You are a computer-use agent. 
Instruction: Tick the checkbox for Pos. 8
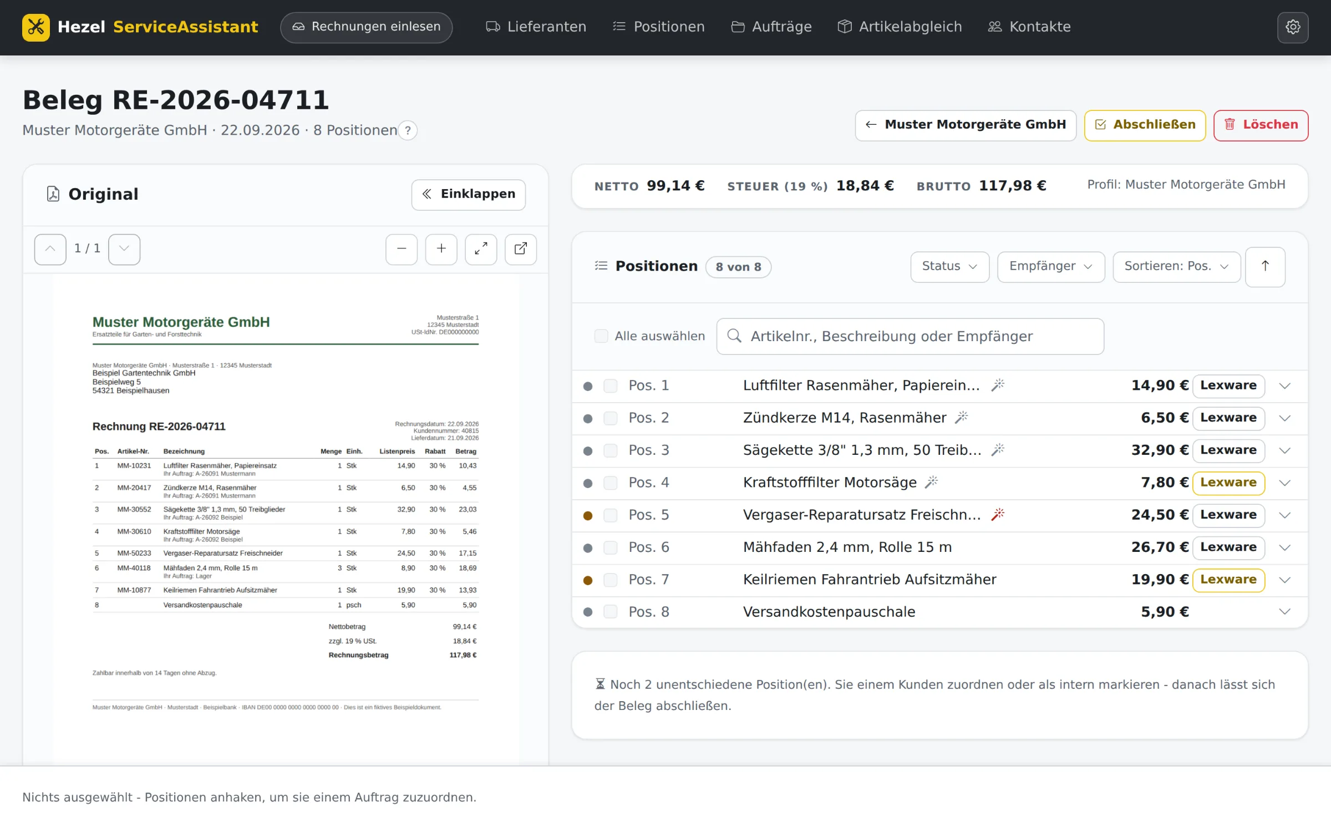[611, 612]
